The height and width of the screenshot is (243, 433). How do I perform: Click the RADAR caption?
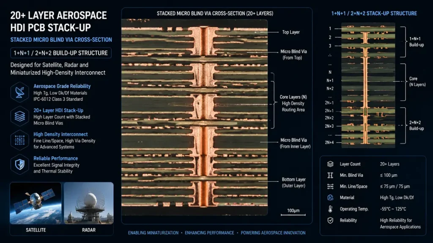point(89,230)
